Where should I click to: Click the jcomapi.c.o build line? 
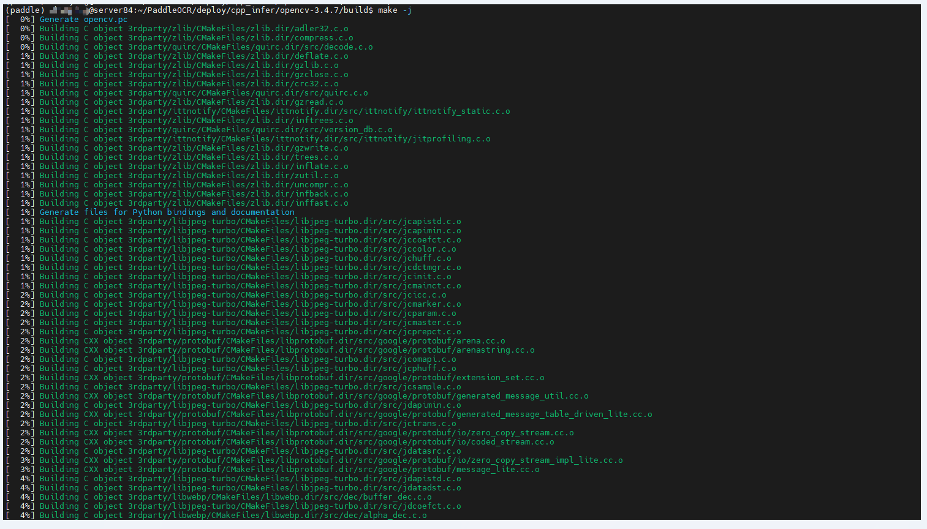231,359
